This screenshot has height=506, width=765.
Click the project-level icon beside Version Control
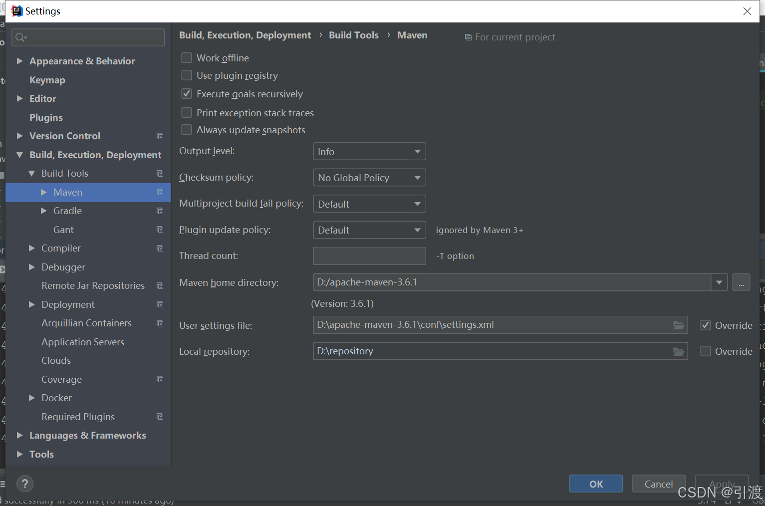pos(160,136)
